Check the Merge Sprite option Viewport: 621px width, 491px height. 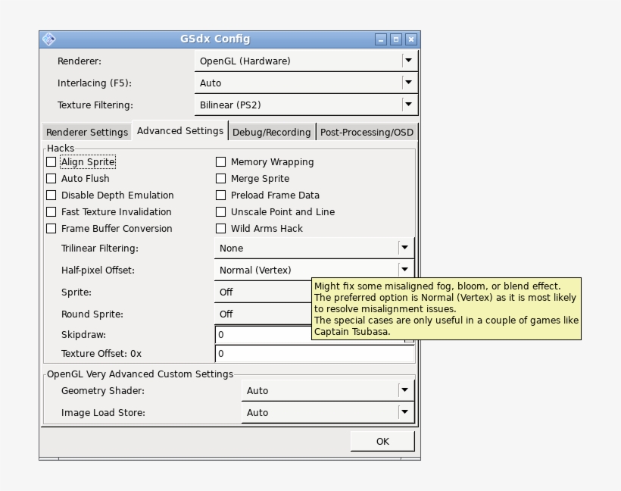click(x=221, y=179)
